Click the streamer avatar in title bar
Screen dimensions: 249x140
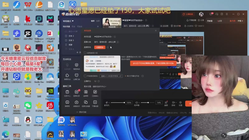tap(201, 14)
